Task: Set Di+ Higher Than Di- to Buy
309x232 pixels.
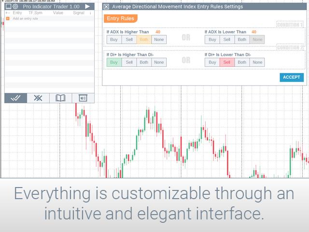Action: click(114, 62)
